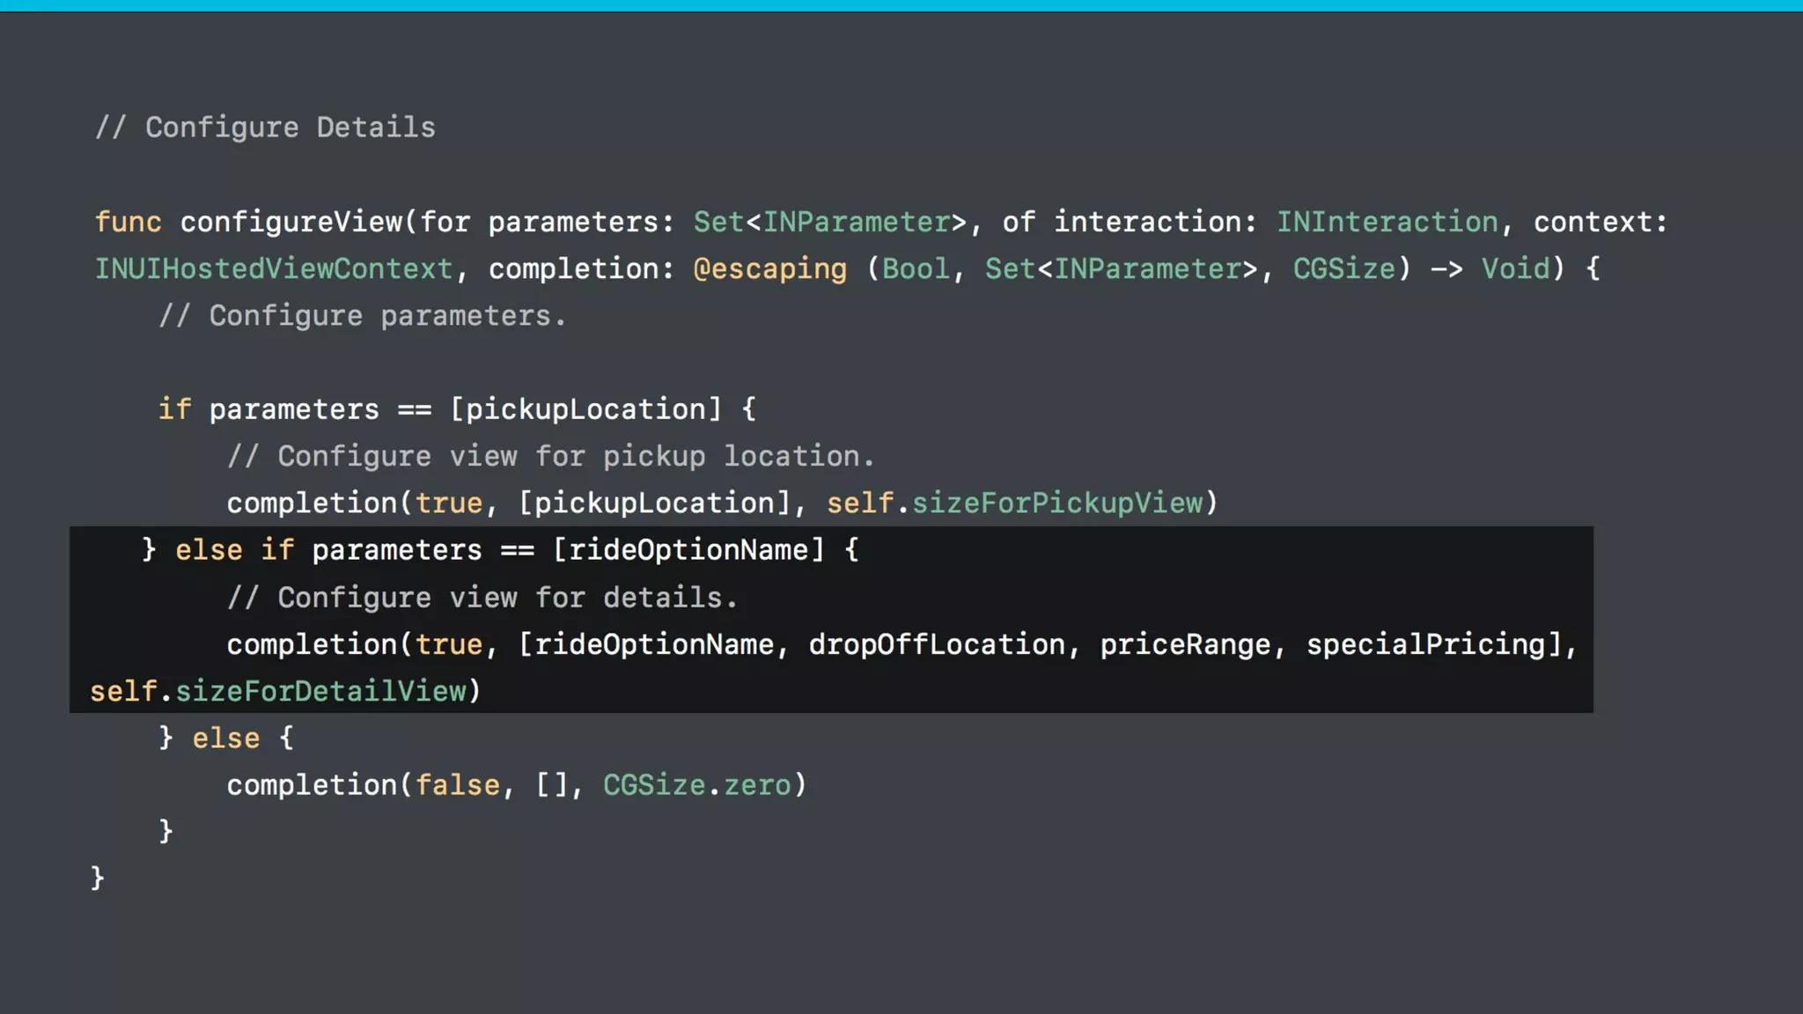Click the specialPricing parameter
The width and height of the screenshot is (1803, 1014).
(1426, 644)
